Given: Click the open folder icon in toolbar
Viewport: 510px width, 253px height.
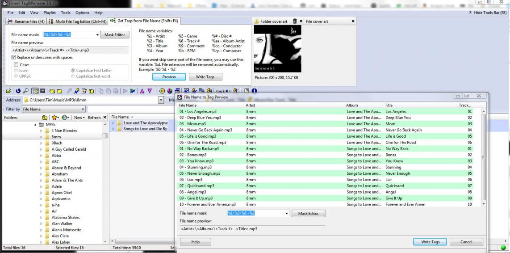Looking at the screenshot, I should pyautogui.click(x=9, y=91).
